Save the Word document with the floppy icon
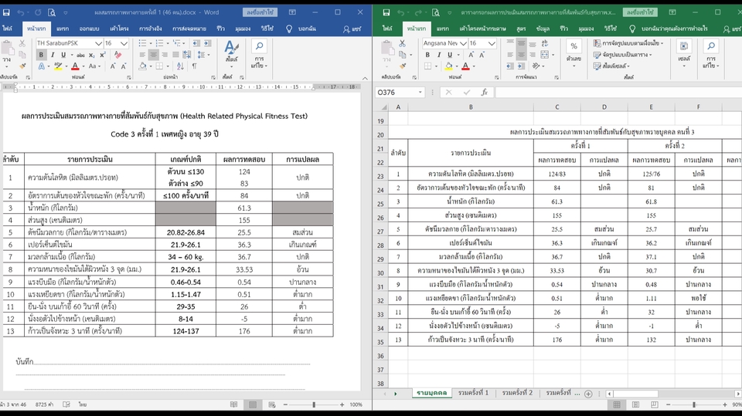742x416 pixels. (7, 13)
